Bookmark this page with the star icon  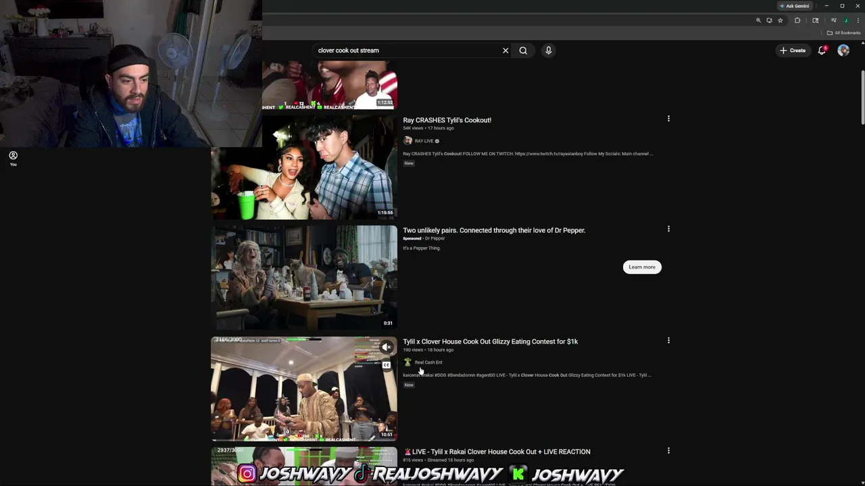click(x=780, y=20)
